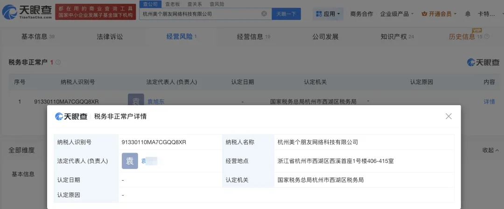Screen dimensions: 504x209
Task: Open the 知识产权 tab
Action: coord(397,37)
